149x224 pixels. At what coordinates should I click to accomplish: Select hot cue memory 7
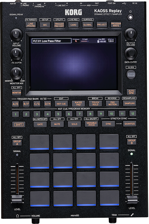pyautogui.click(x=80, y=114)
